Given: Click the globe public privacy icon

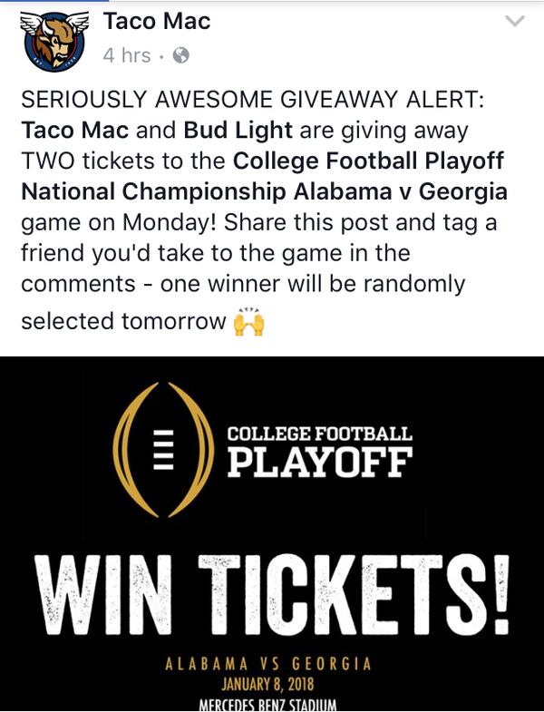Looking at the screenshot, I should (x=180, y=55).
